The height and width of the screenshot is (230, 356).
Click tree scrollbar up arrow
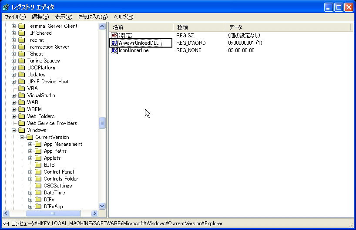pyautogui.click(x=102, y=26)
